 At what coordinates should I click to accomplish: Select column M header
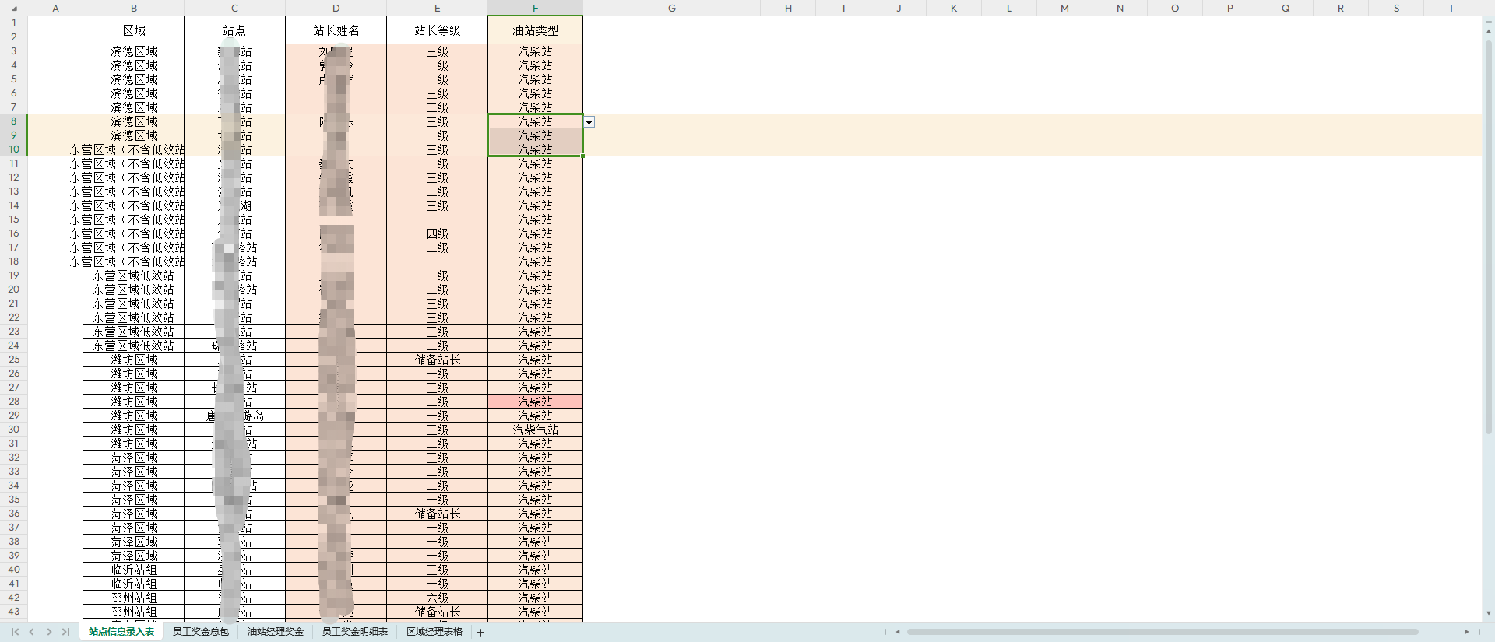(x=1064, y=8)
